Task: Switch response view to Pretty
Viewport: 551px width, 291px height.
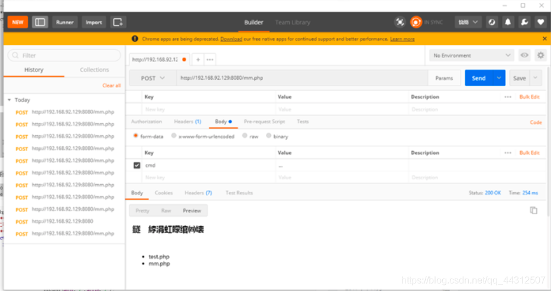Action: (142, 211)
